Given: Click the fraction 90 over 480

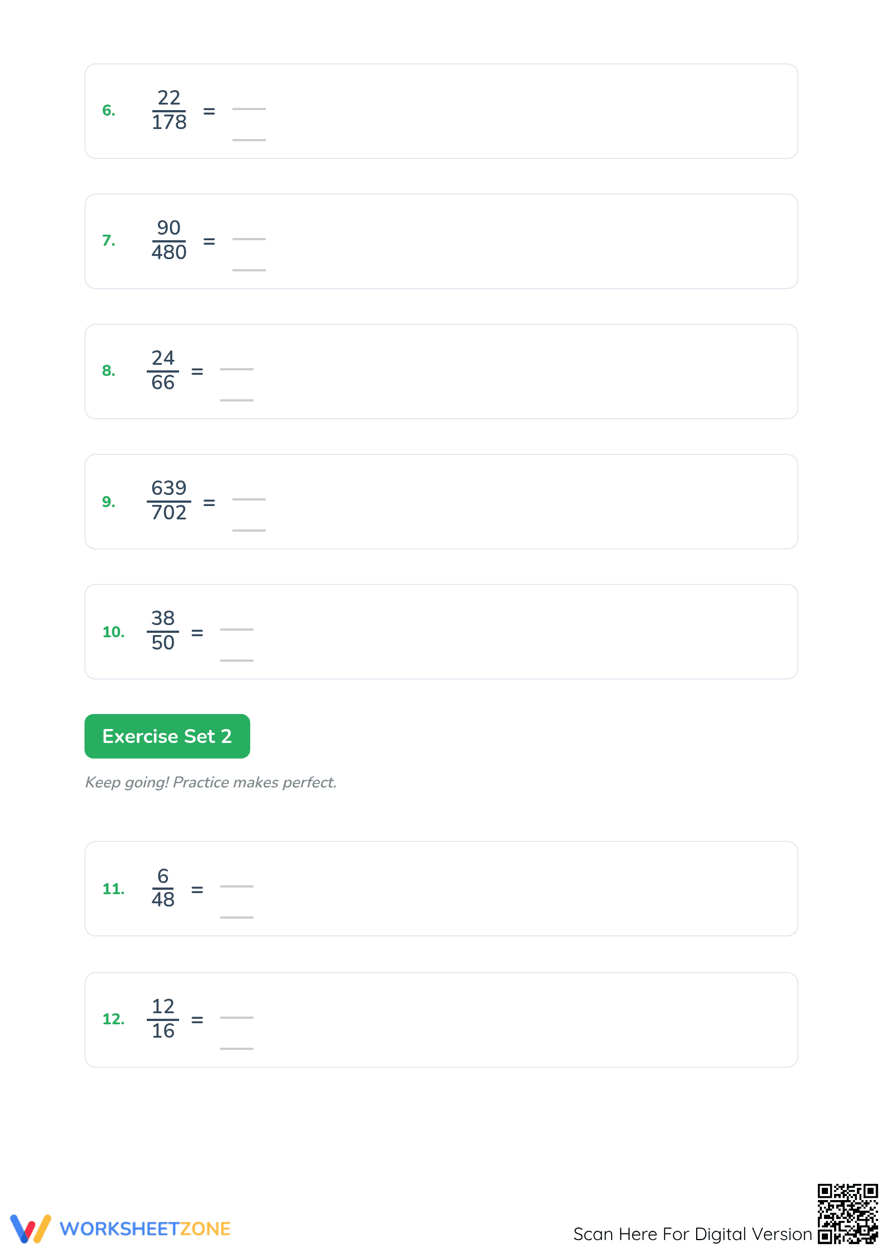Looking at the screenshot, I should [169, 240].
